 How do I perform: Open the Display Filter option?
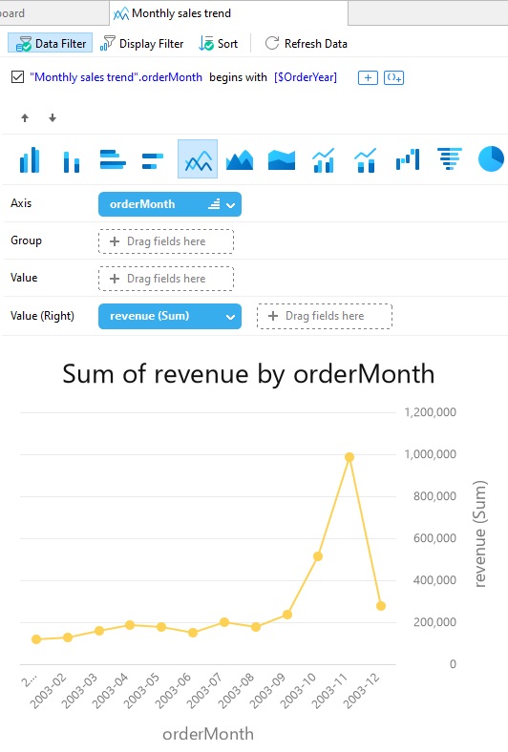click(141, 44)
